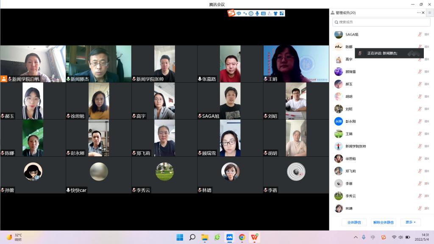Viewport: 434px width, 244px height.
Task: Open the Sogou skin shirt icon
Action: point(275,14)
